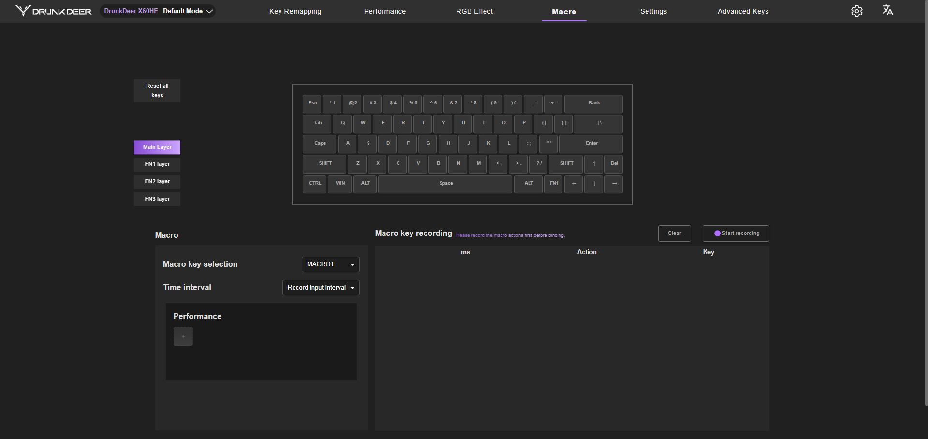The image size is (928, 439).
Task: Choose the FN3 layer
Action: 157,199
